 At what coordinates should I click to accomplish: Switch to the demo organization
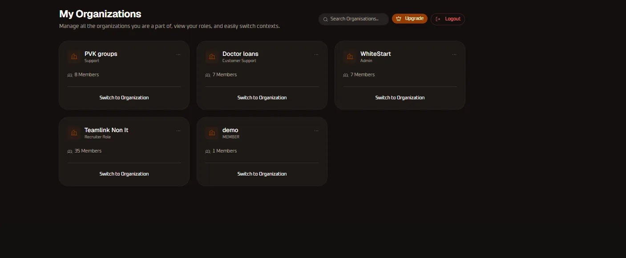(x=262, y=174)
